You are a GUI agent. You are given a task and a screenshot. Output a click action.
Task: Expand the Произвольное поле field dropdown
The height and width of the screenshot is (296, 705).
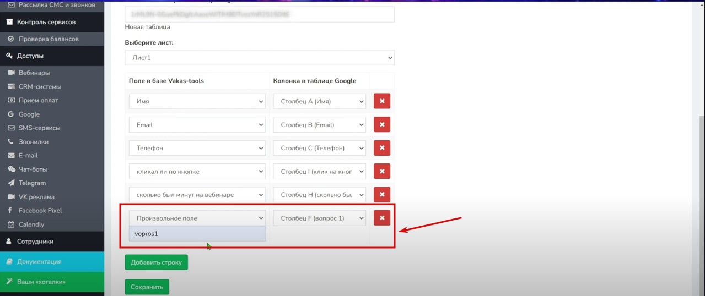[x=197, y=218]
